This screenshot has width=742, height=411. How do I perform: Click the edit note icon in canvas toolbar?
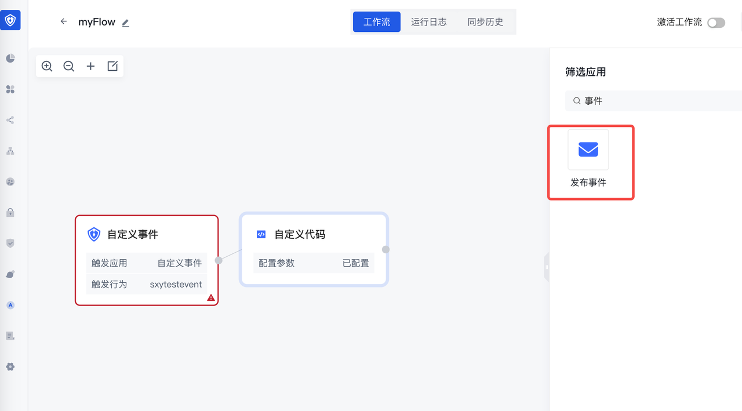coord(112,66)
